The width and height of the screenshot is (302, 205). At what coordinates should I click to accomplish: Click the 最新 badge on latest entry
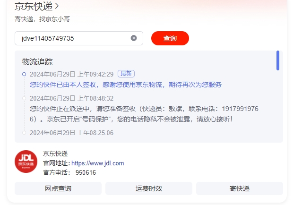point(126,74)
